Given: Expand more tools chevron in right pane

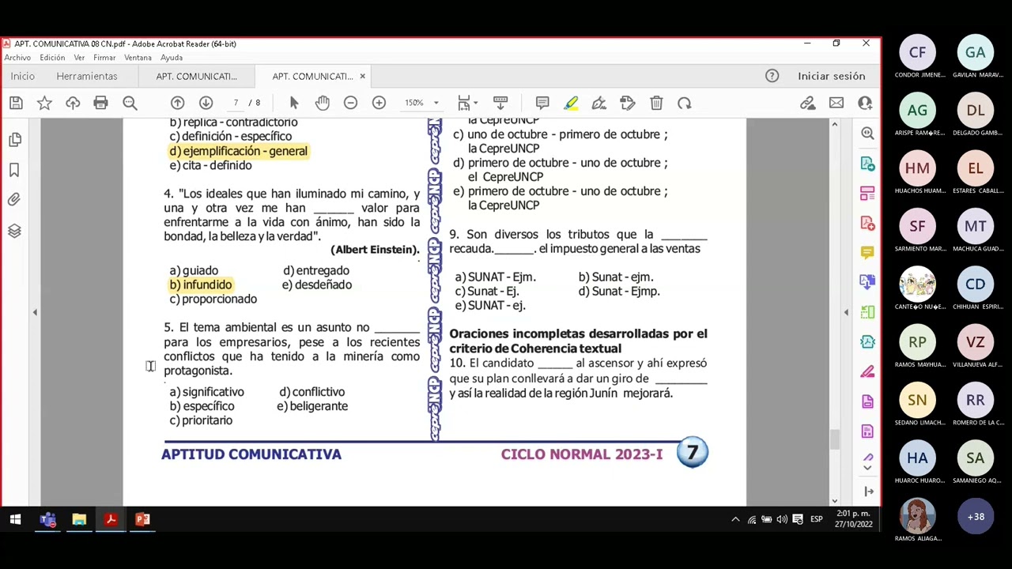Looking at the screenshot, I should [x=867, y=467].
